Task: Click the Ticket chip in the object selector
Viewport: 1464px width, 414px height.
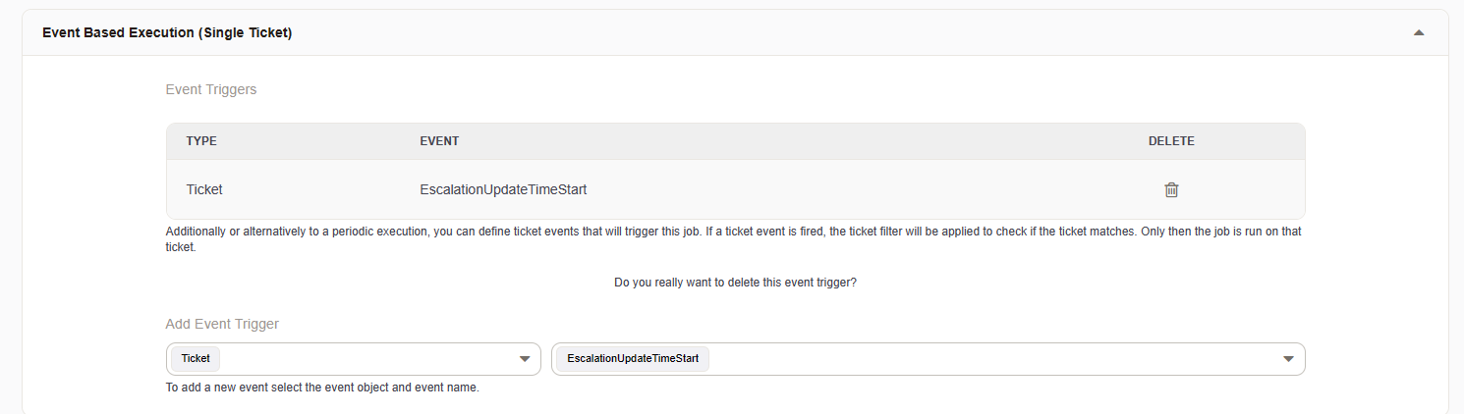Action: click(196, 359)
